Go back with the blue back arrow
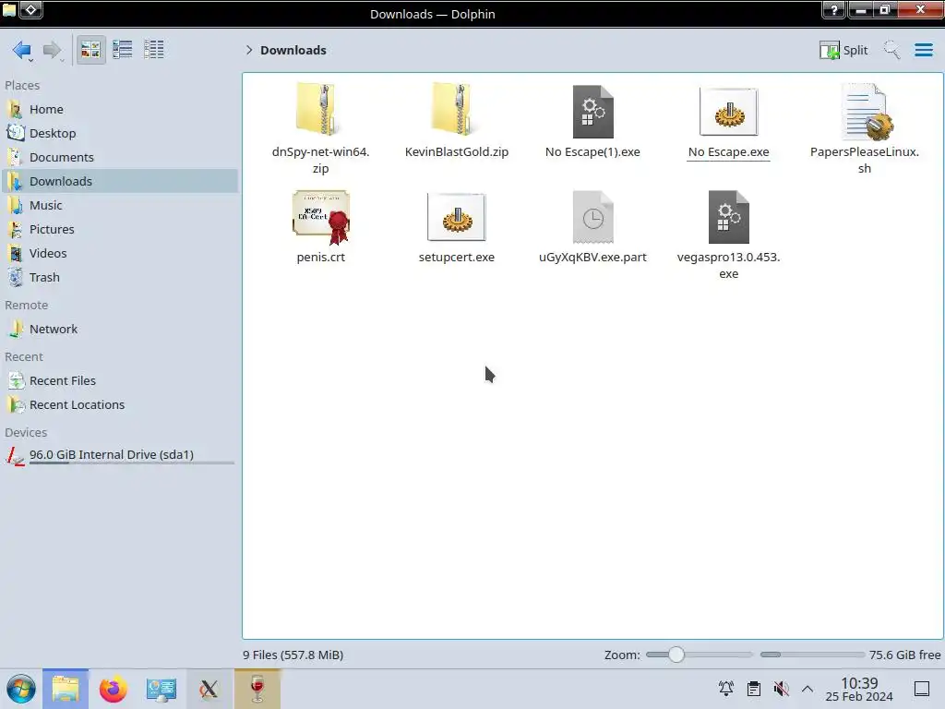The width and height of the screenshot is (945, 709). [x=22, y=50]
